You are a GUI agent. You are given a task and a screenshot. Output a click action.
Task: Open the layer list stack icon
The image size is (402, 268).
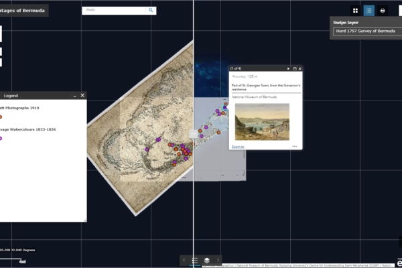(207, 260)
